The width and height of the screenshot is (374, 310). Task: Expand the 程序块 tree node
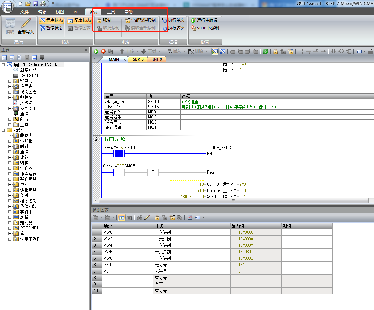click(x=10, y=81)
